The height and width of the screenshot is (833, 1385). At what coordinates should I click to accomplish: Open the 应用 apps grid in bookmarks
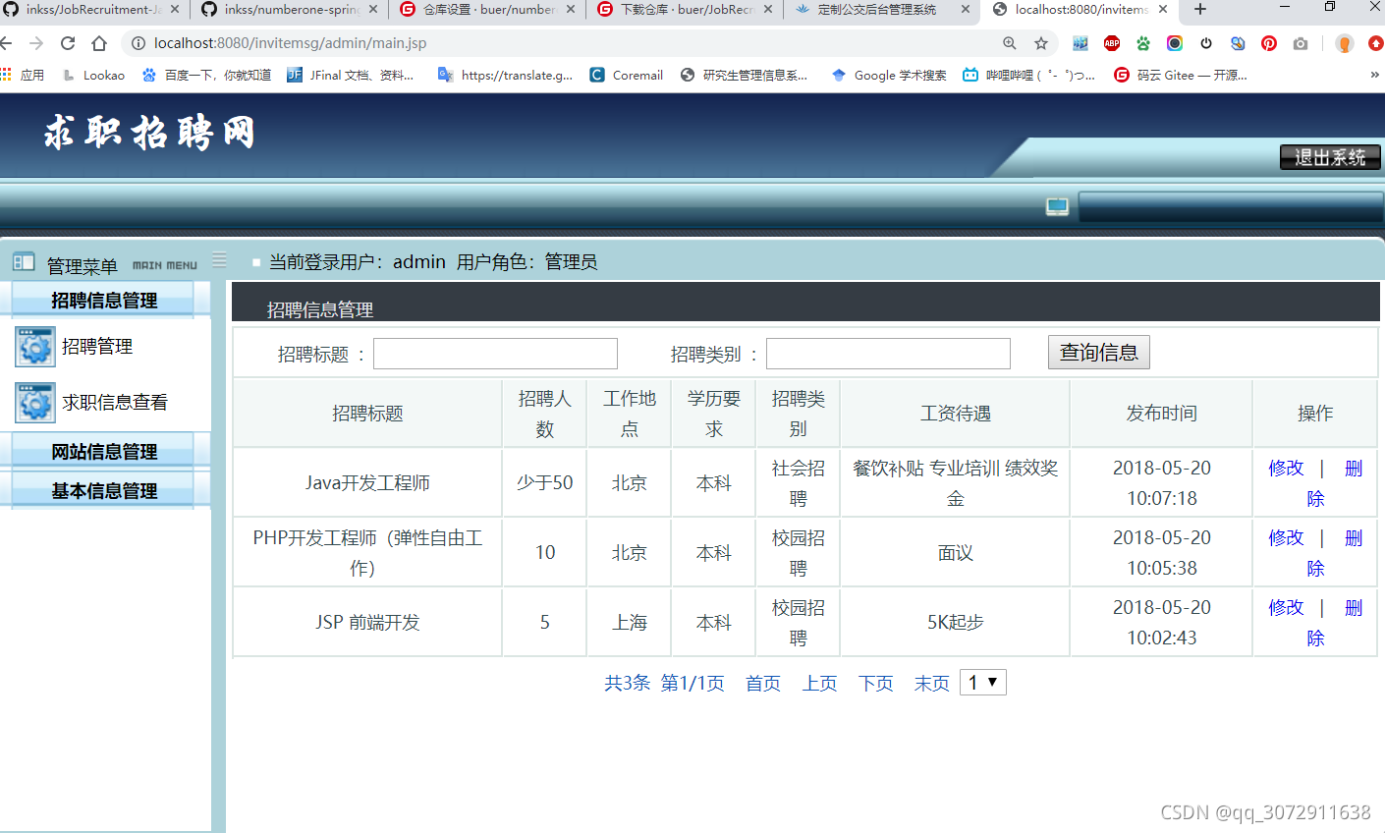click(x=23, y=75)
